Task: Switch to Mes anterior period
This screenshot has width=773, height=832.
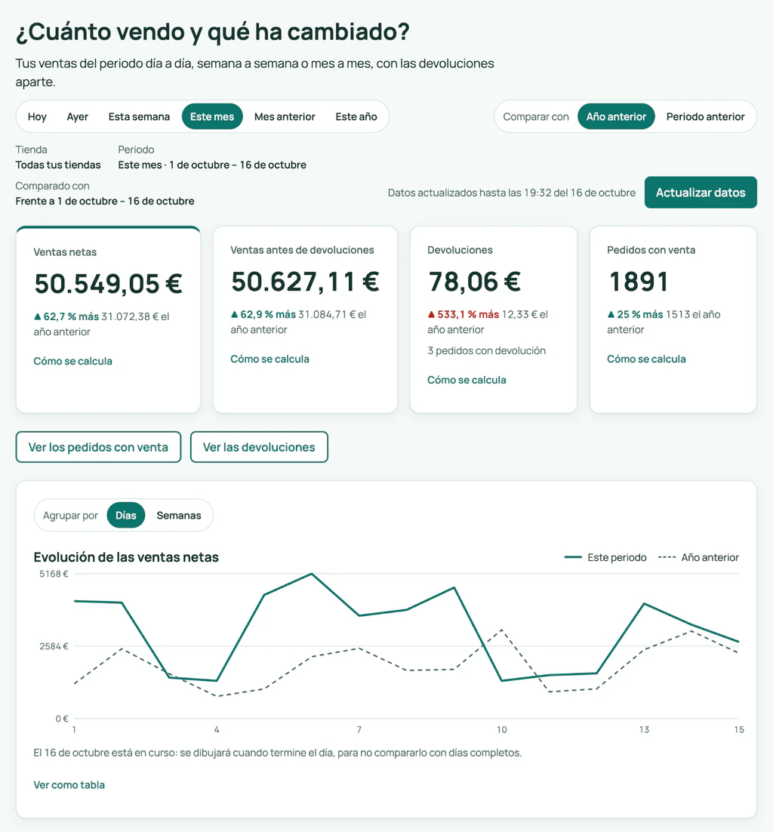Action: click(285, 117)
